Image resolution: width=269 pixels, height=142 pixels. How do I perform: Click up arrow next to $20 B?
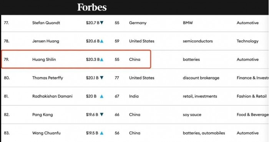click(102, 96)
